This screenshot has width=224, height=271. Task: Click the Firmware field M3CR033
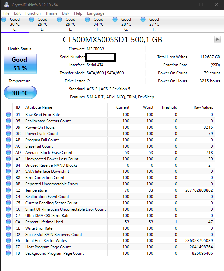115,49
